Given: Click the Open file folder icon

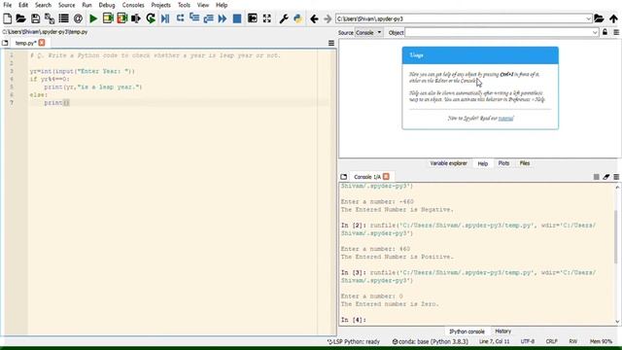Looking at the screenshot, I should pyautogui.click(x=20, y=18).
